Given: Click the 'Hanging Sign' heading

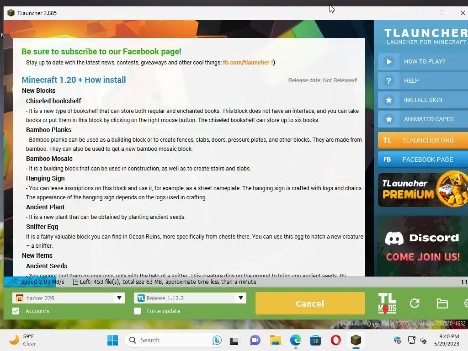Looking at the screenshot, I should pyautogui.click(x=45, y=179).
